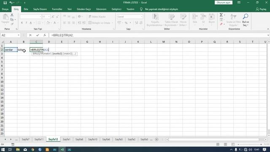Open the Ribbon Display Options button
Image resolution: width=270 pixels, height=152 pixels.
click(239, 3)
